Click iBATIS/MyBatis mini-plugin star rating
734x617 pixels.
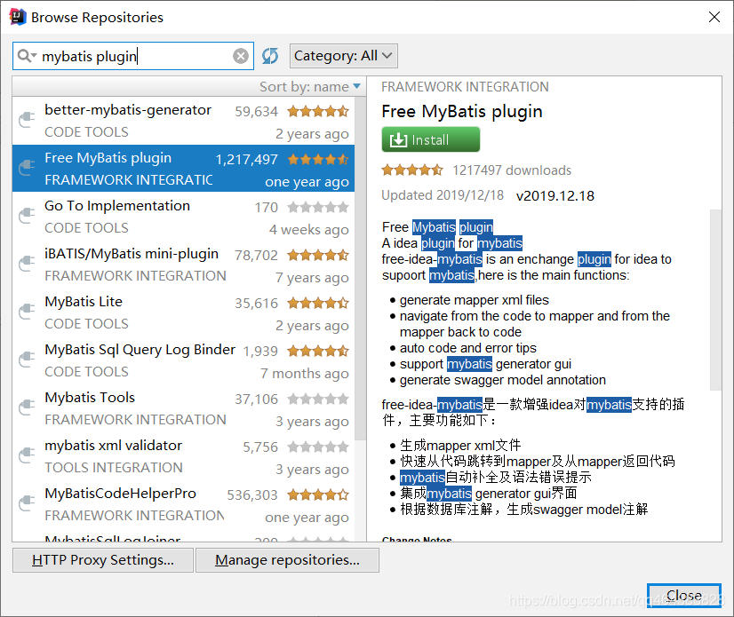pos(318,255)
